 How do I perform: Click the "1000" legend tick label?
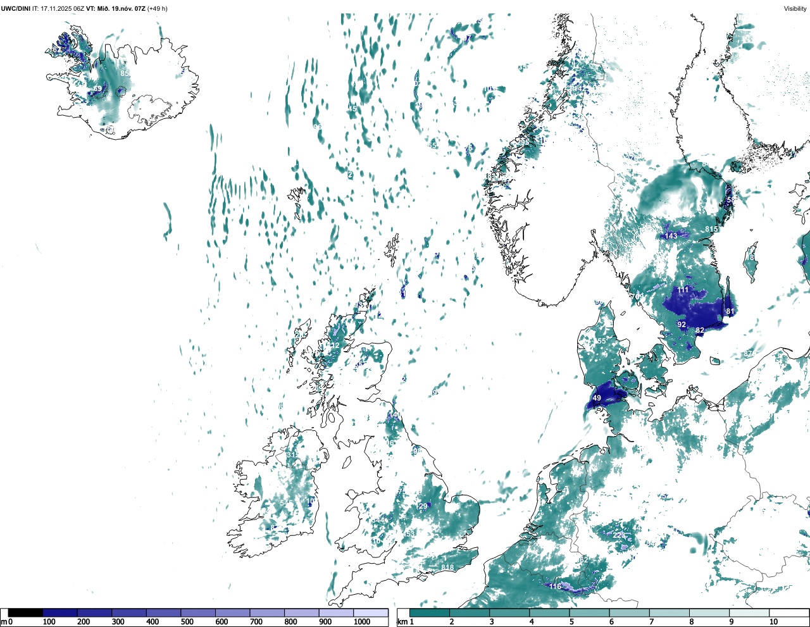(362, 622)
